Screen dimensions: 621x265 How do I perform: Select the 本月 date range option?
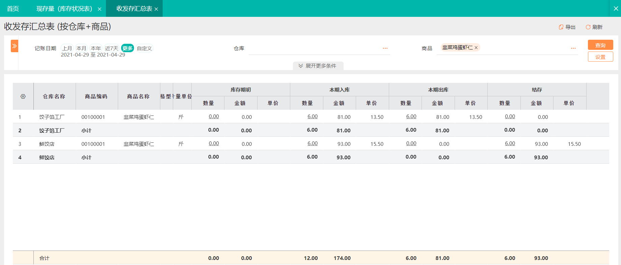click(x=81, y=48)
